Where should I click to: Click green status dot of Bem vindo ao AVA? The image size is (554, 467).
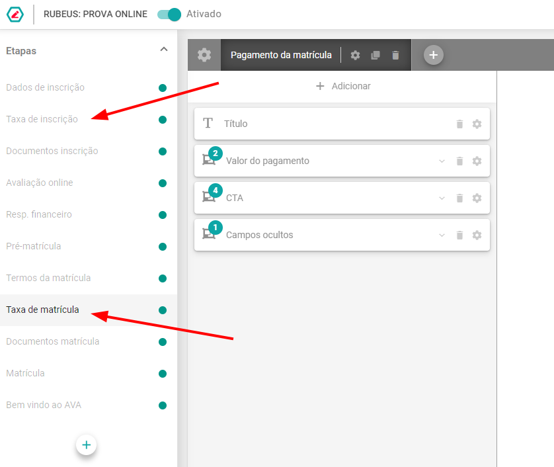163,405
